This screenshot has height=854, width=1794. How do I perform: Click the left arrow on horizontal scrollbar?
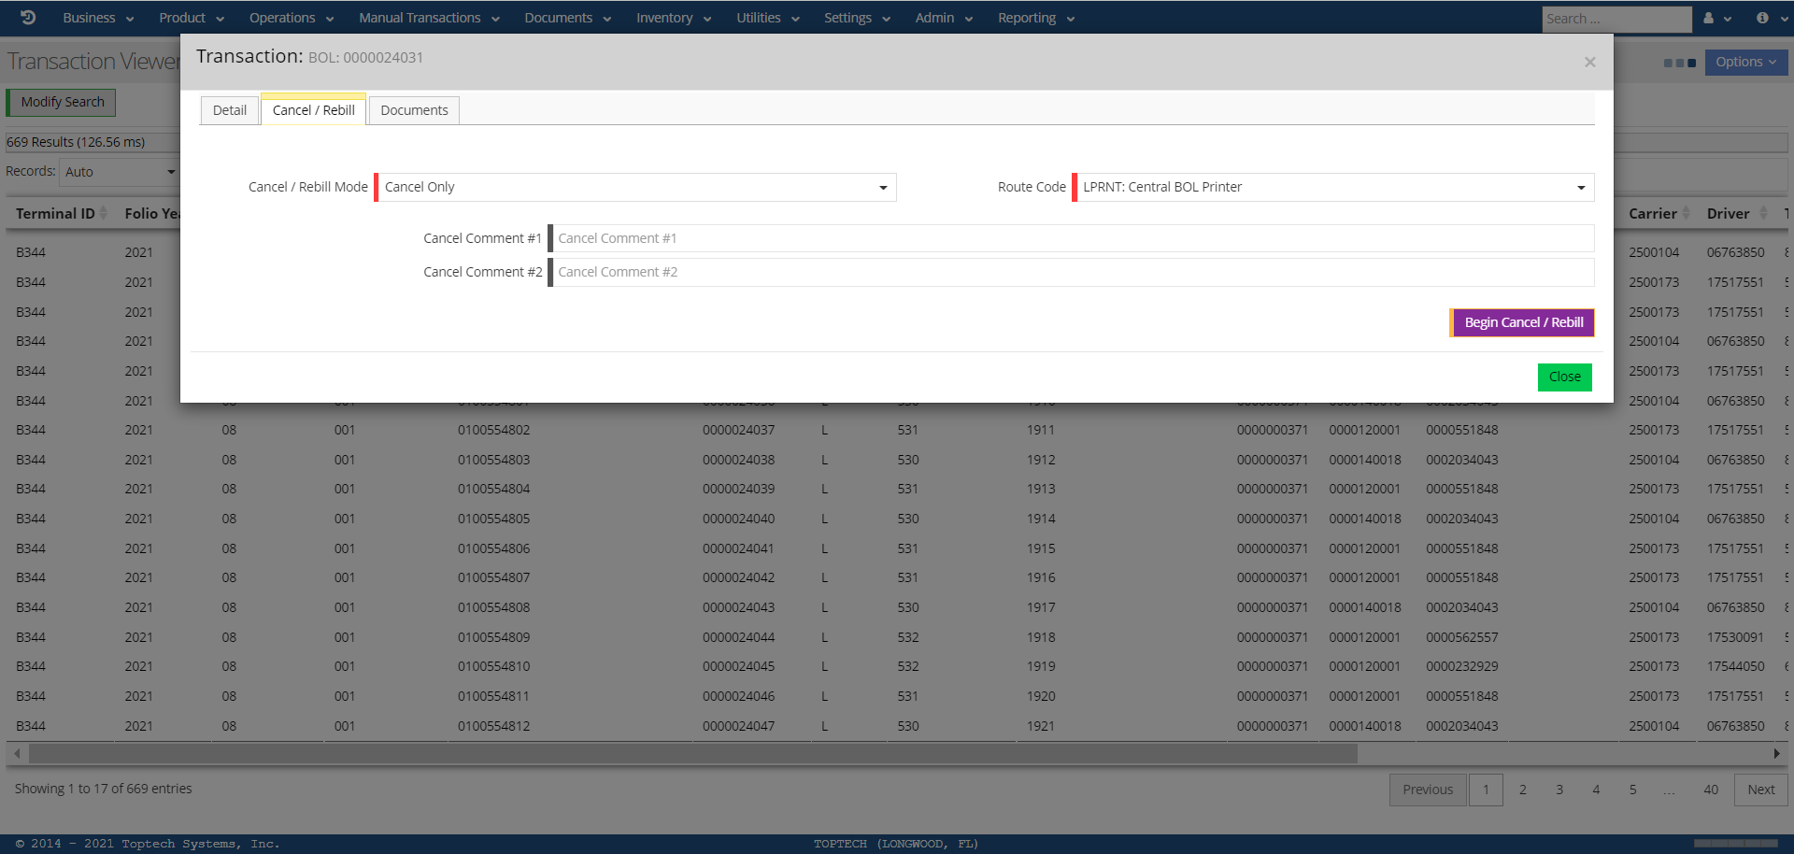[x=17, y=753]
